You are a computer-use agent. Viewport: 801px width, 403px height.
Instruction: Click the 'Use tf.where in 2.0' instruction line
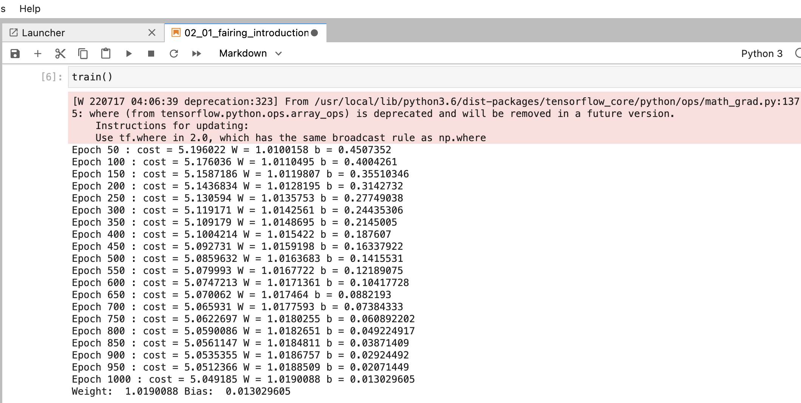pyautogui.click(x=291, y=138)
